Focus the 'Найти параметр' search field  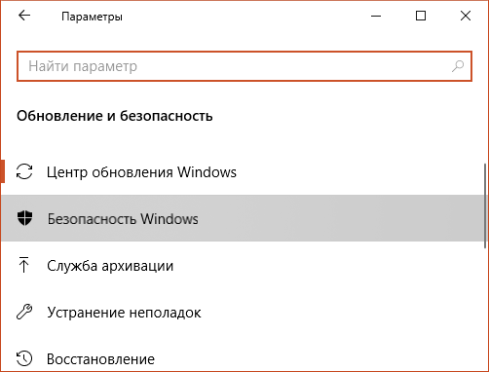click(x=244, y=66)
